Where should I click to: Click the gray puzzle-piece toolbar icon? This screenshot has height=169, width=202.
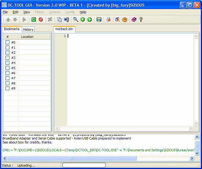click(x=50, y=20)
